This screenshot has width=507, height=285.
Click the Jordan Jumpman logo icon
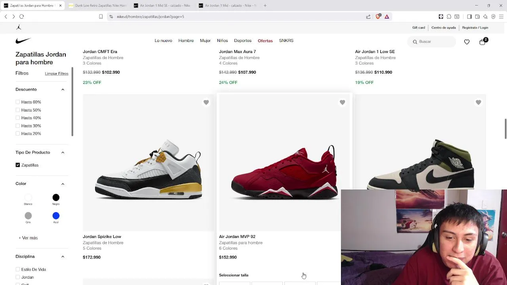click(x=19, y=27)
